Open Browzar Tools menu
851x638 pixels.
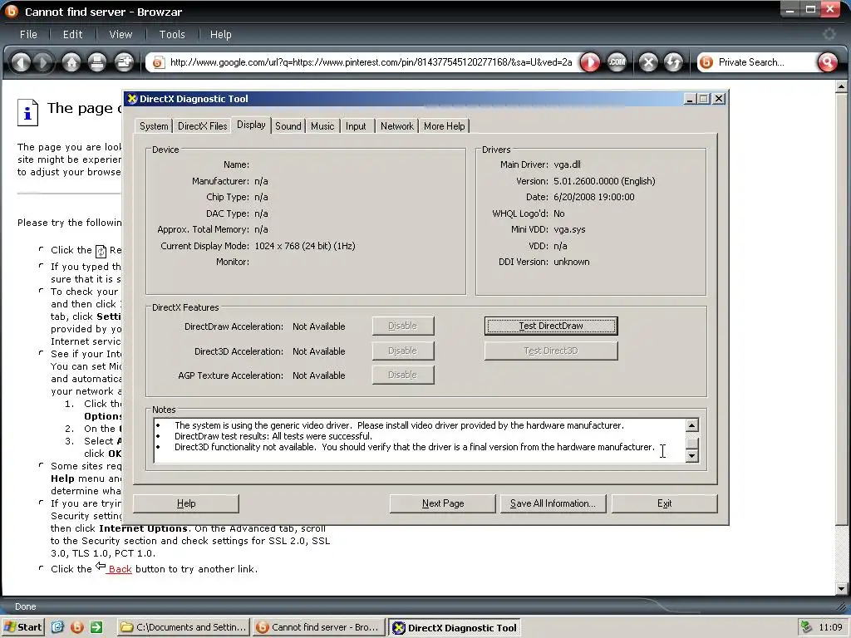tap(172, 34)
